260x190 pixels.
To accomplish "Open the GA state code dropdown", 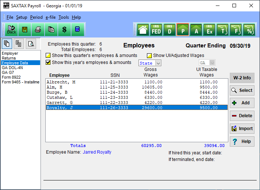I will click(207, 63).
